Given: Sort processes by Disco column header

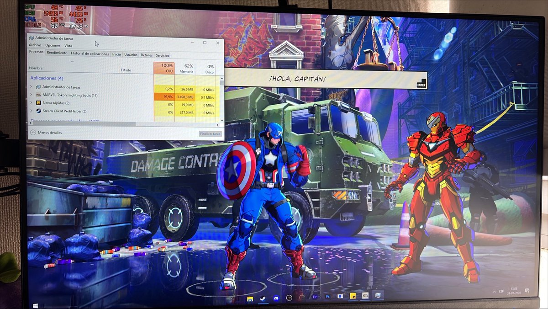Looking at the screenshot, I should [205, 69].
